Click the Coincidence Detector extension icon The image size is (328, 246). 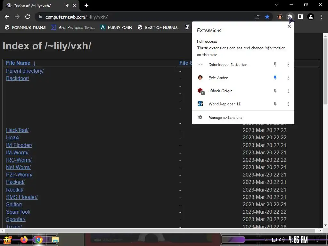click(200, 65)
